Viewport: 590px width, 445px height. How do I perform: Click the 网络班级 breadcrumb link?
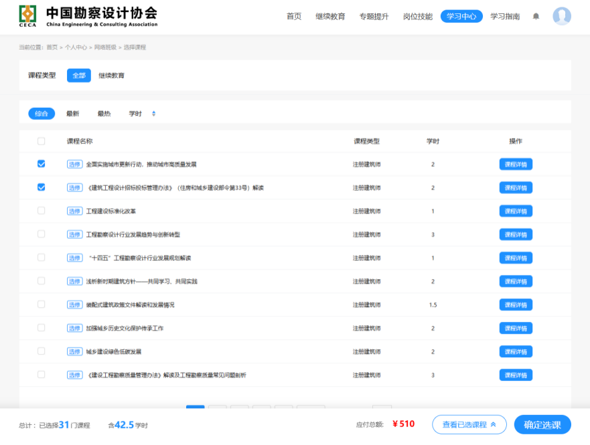click(x=105, y=48)
